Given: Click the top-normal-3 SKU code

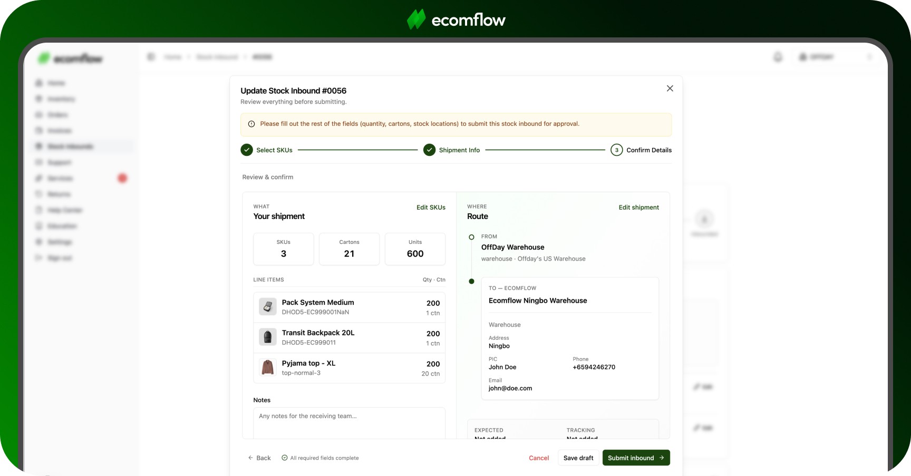Looking at the screenshot, I should 301,373.
